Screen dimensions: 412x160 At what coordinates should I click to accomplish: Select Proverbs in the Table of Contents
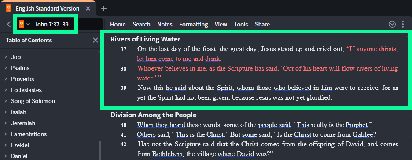(22, 79)
